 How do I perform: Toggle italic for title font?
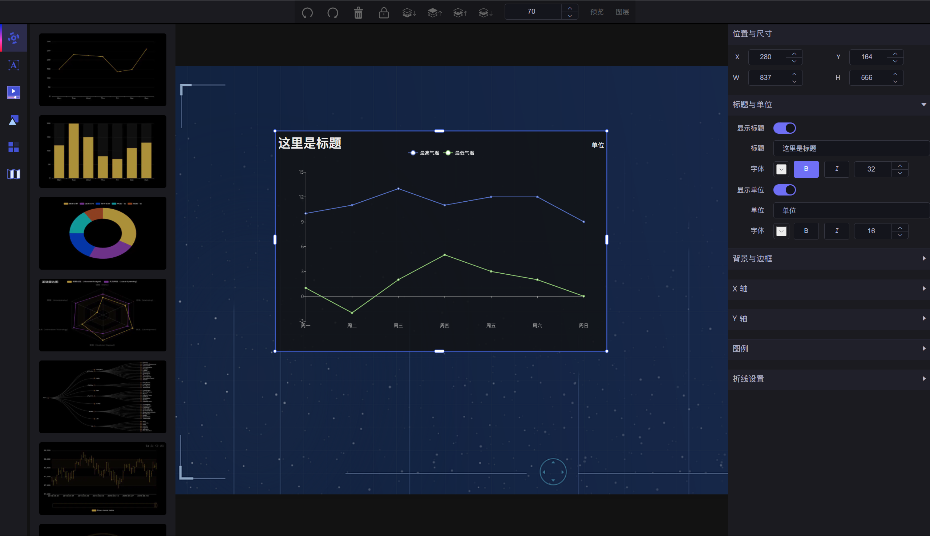click(837, 169)
